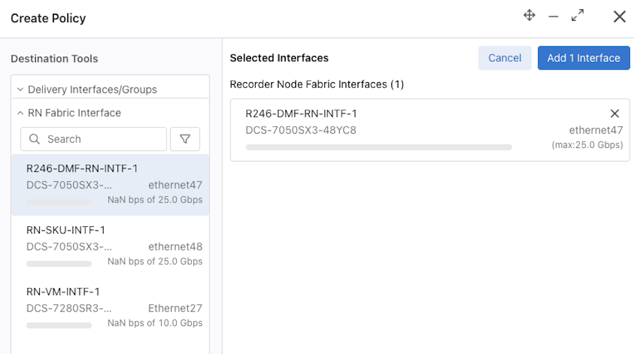Minimize the Create Policy dialog

coord(554,16)
